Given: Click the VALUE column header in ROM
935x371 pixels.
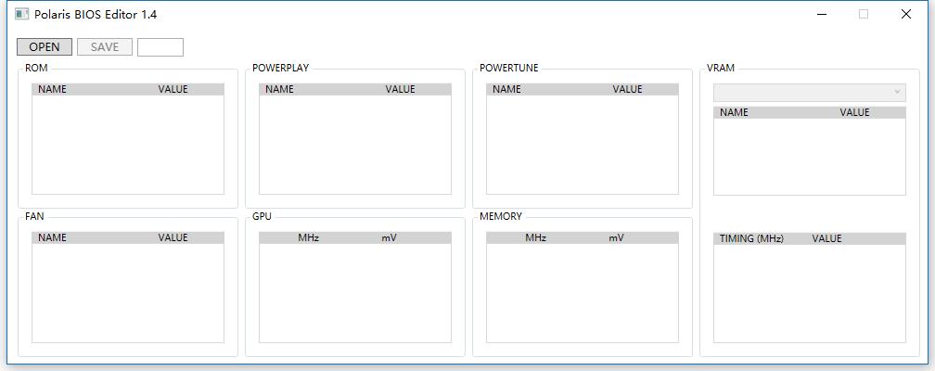Looking at the screenshot, I should point(173,90).
